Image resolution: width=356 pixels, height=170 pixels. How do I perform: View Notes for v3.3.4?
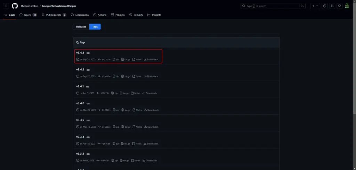click(137, 144)
